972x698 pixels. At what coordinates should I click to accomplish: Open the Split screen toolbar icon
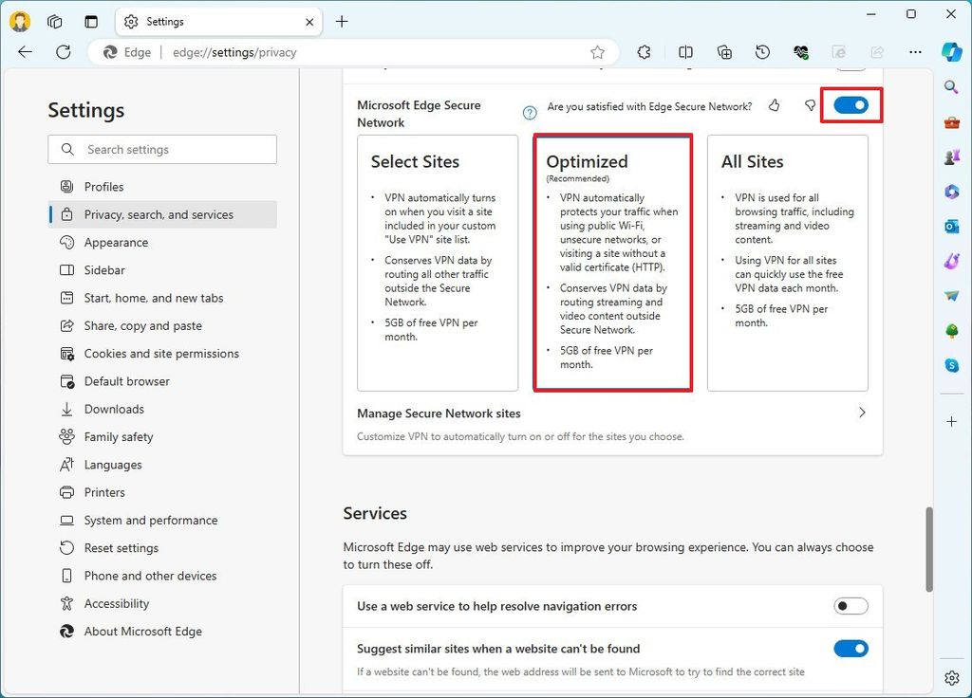(685, 52)
